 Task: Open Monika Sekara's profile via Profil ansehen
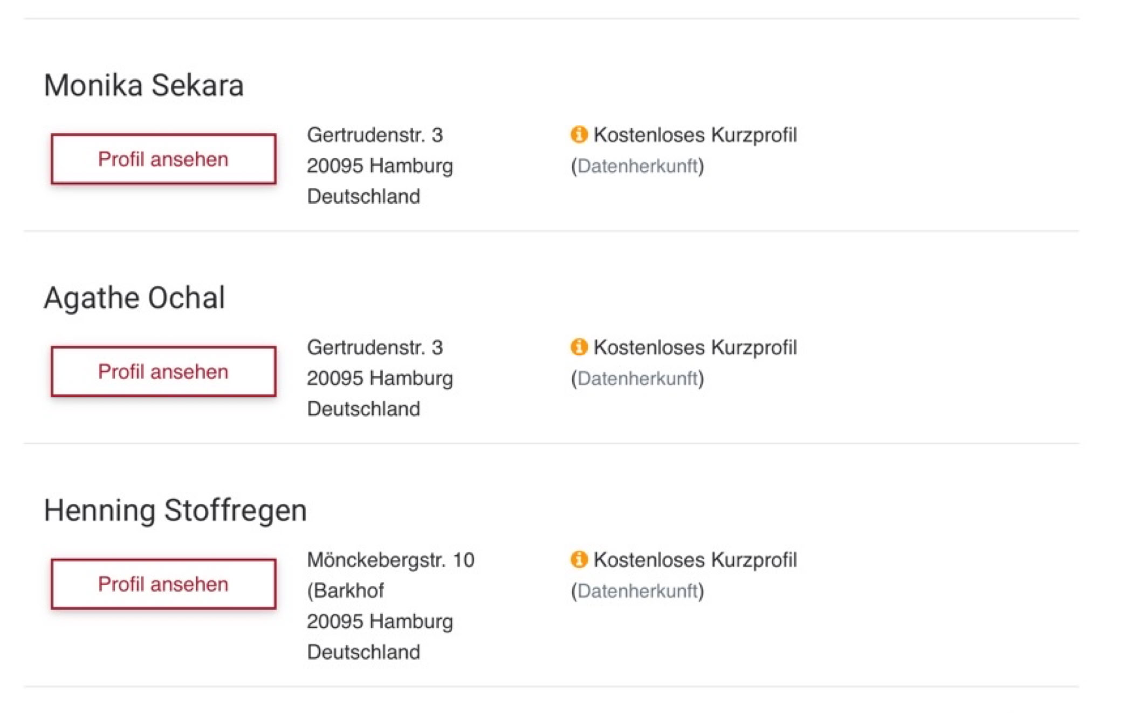point(163,159)
